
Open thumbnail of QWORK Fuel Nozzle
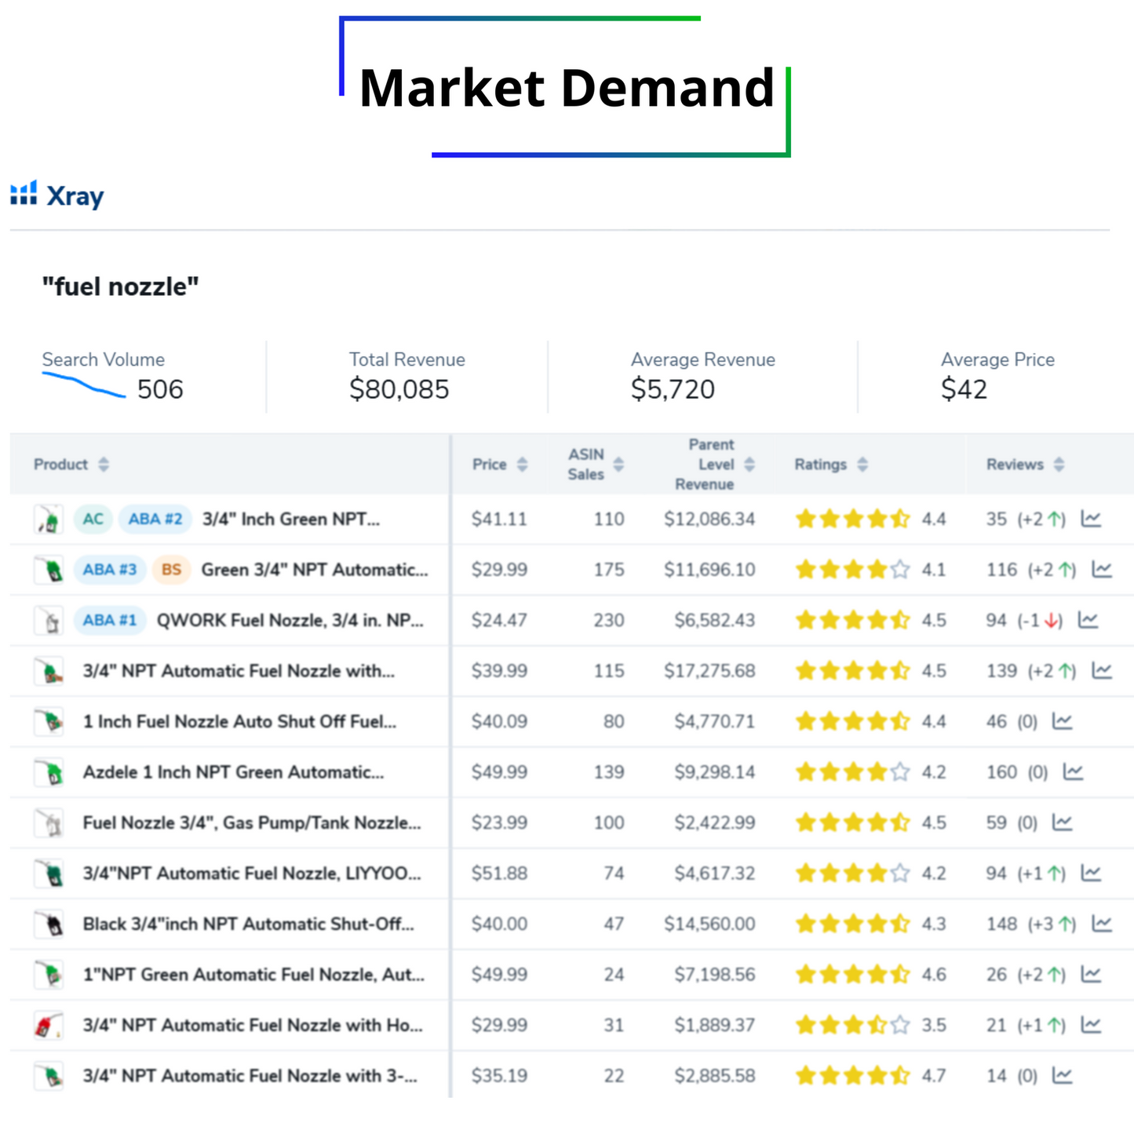point(49,621)
